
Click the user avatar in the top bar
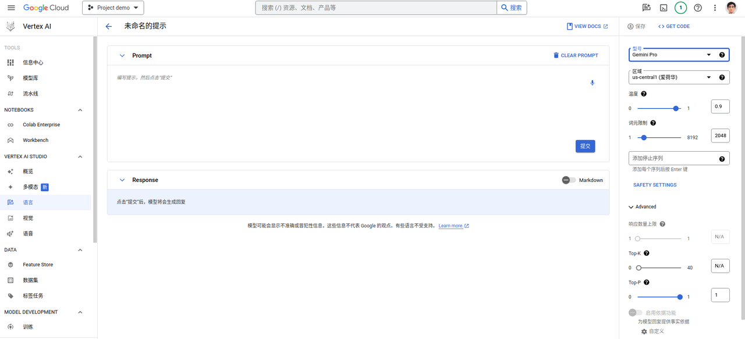732,8
